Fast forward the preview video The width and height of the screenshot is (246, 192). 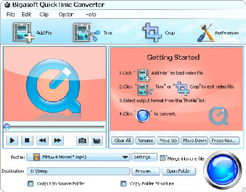58,141
